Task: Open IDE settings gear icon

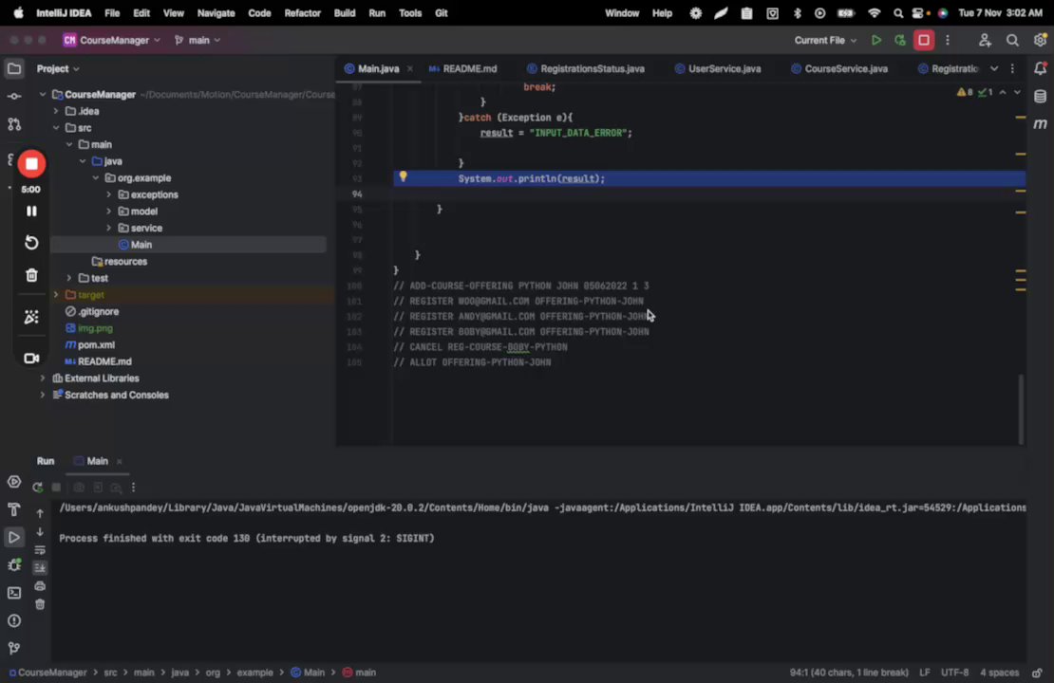Action: coord(1040,40)
